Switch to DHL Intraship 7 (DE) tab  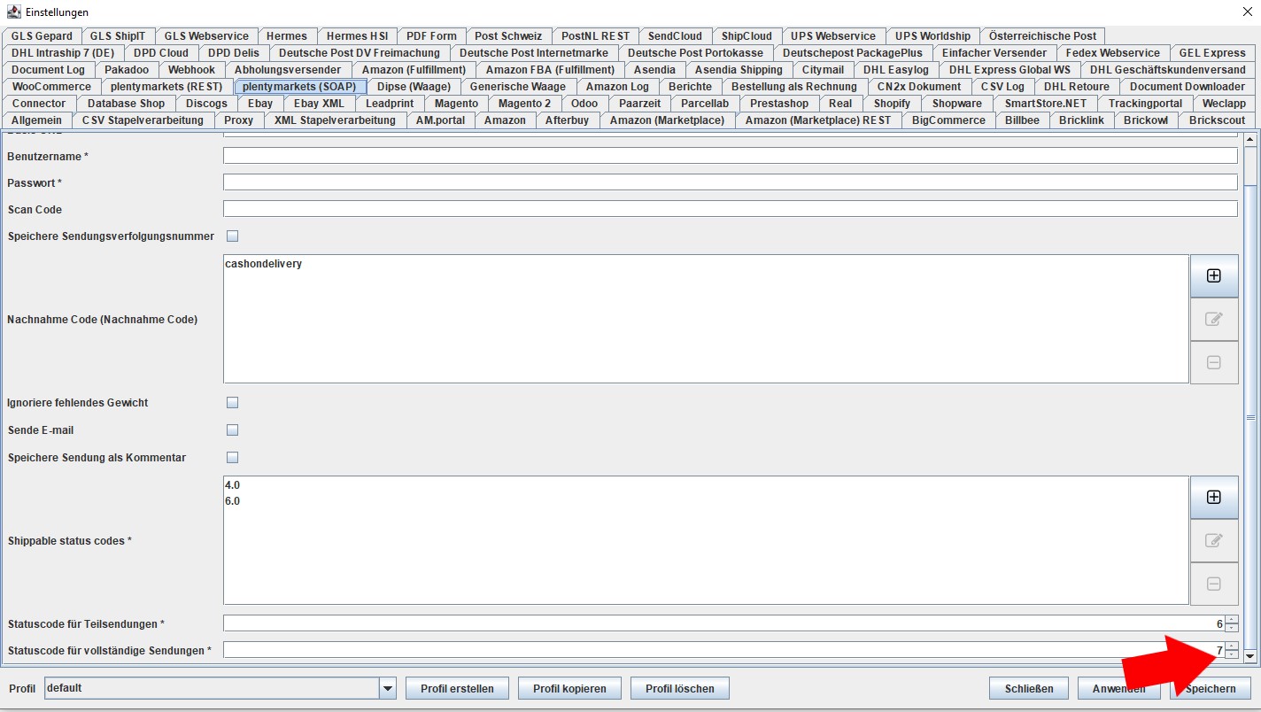(63, 53)
